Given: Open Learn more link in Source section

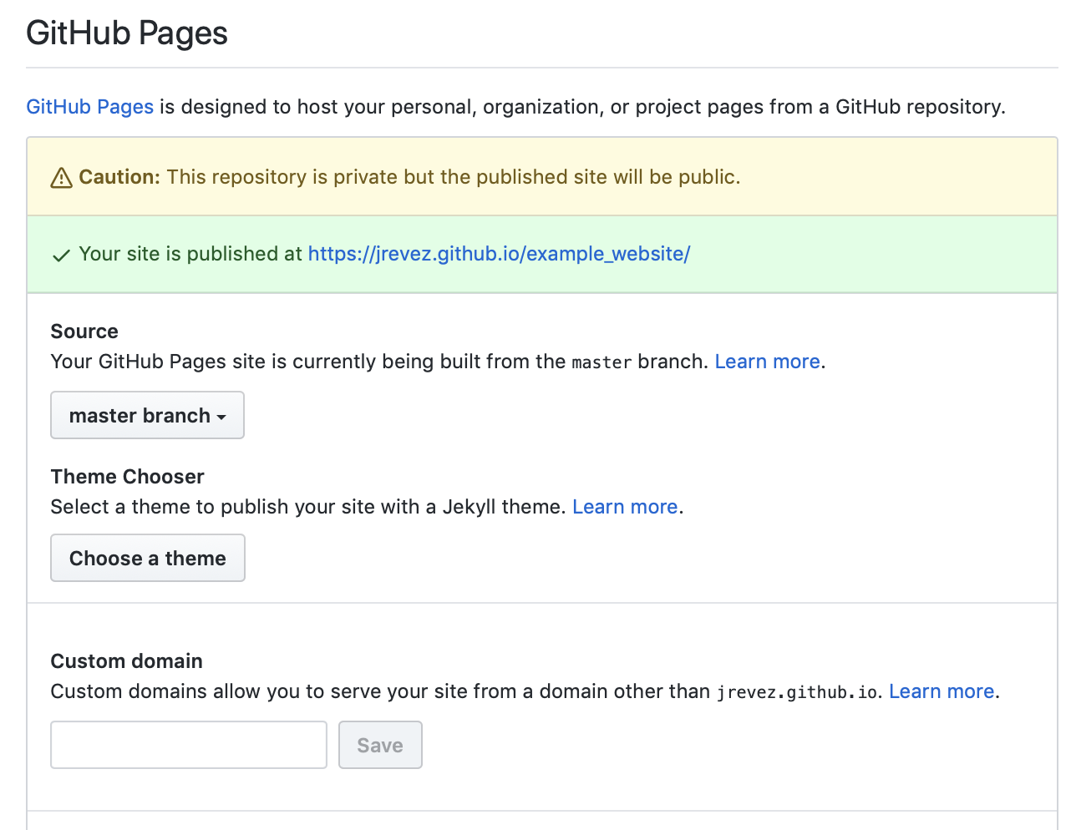Looking at the screenshot, I should click(767, 362).
